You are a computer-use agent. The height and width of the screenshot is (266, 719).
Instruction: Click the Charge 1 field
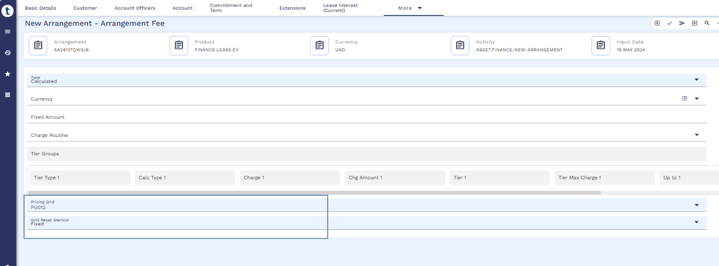(290, 177)
